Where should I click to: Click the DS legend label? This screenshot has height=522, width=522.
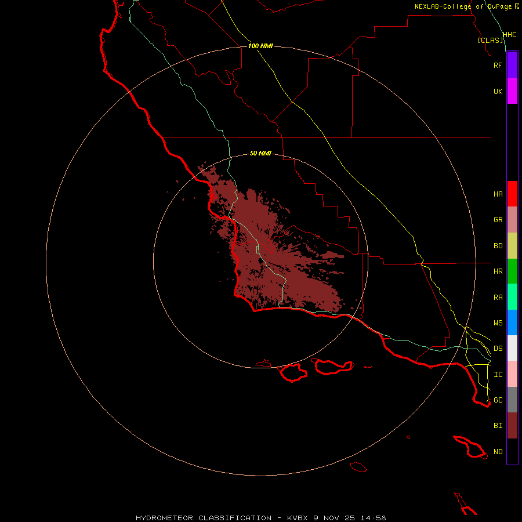point(498,348)
